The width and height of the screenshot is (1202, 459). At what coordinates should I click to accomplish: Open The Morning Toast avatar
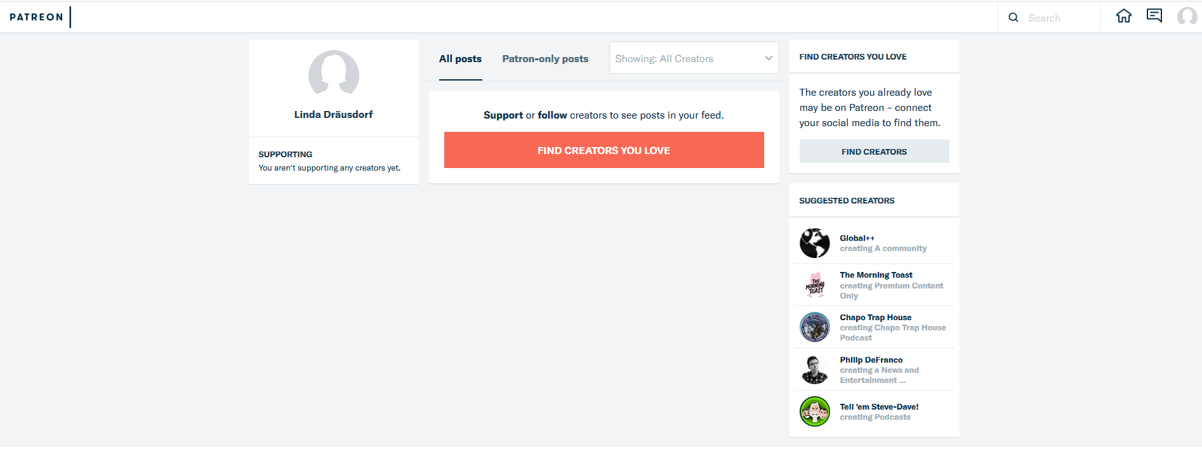pyautogui.click(x=815, y=285)
